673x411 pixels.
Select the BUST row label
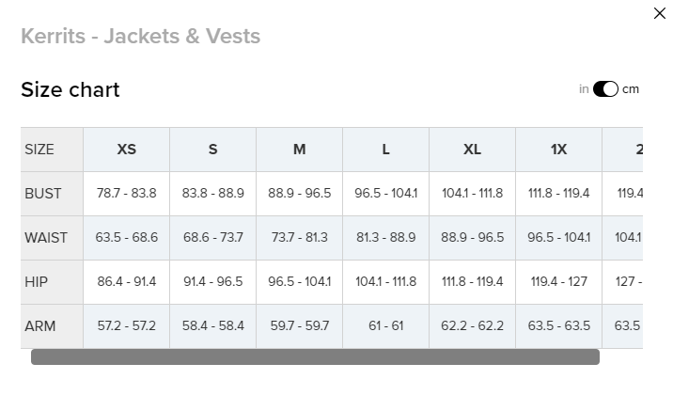[43, 194]
